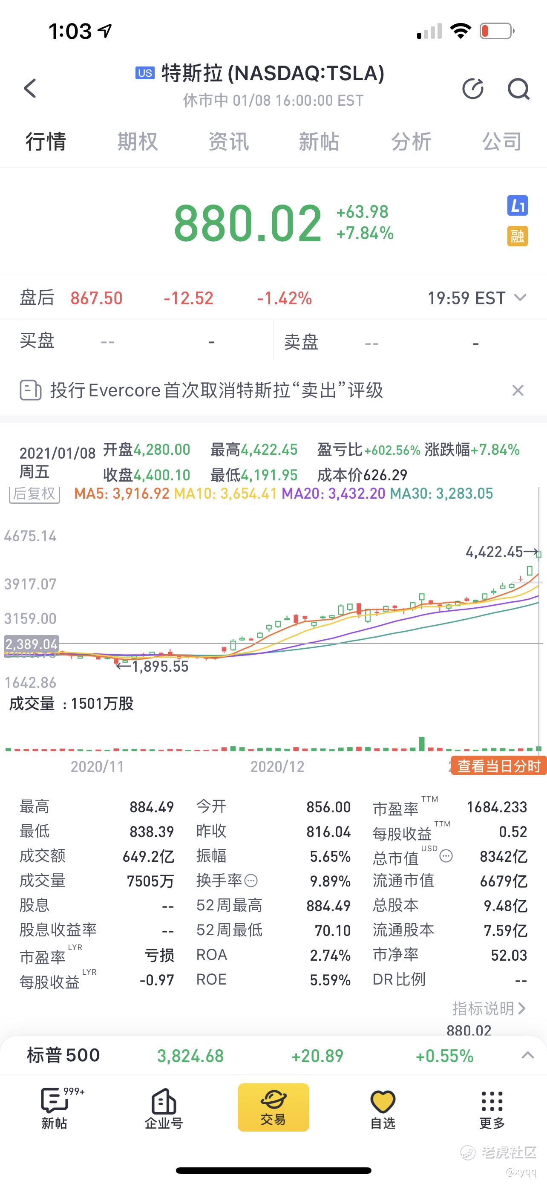
Task: Tap the yellow 交易 trade button
Action: [273, 1107]
